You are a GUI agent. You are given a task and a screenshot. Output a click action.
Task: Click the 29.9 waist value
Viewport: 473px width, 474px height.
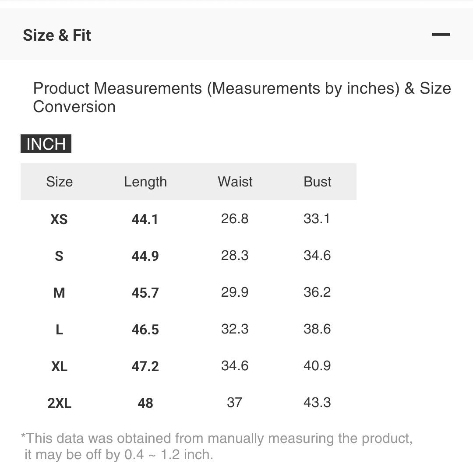[x=235, y=292]
